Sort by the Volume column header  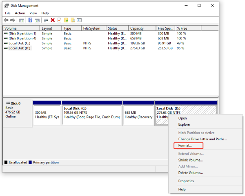(x=21, y=28)
